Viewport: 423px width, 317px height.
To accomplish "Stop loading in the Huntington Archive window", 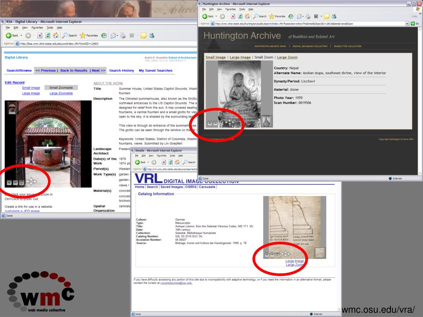I will pyautogui.click(x=233, y=17).
